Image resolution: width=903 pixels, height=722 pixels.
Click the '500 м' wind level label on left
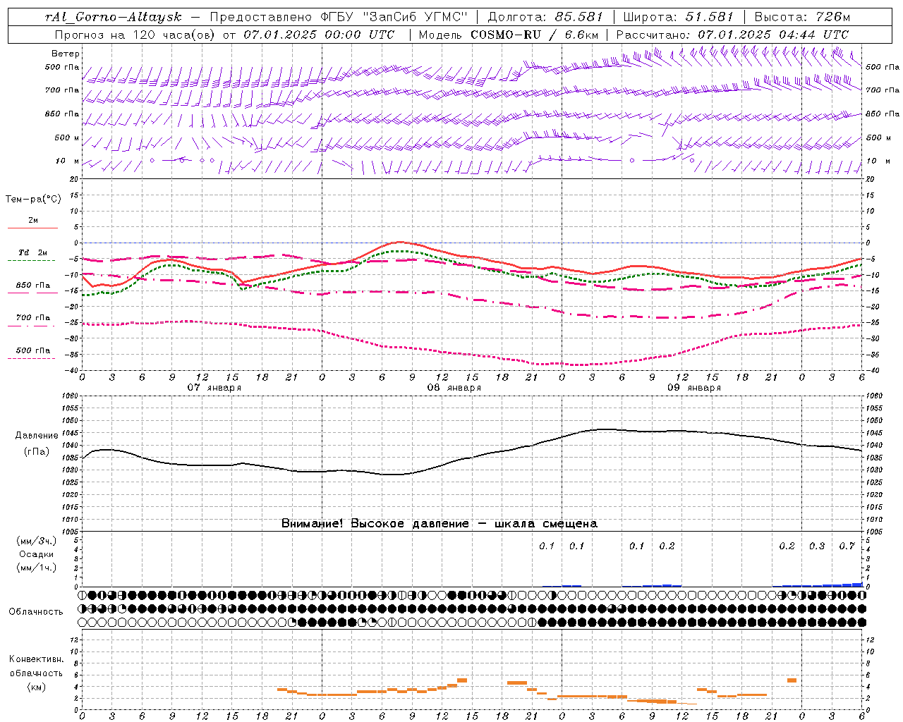tap(67, 137)
